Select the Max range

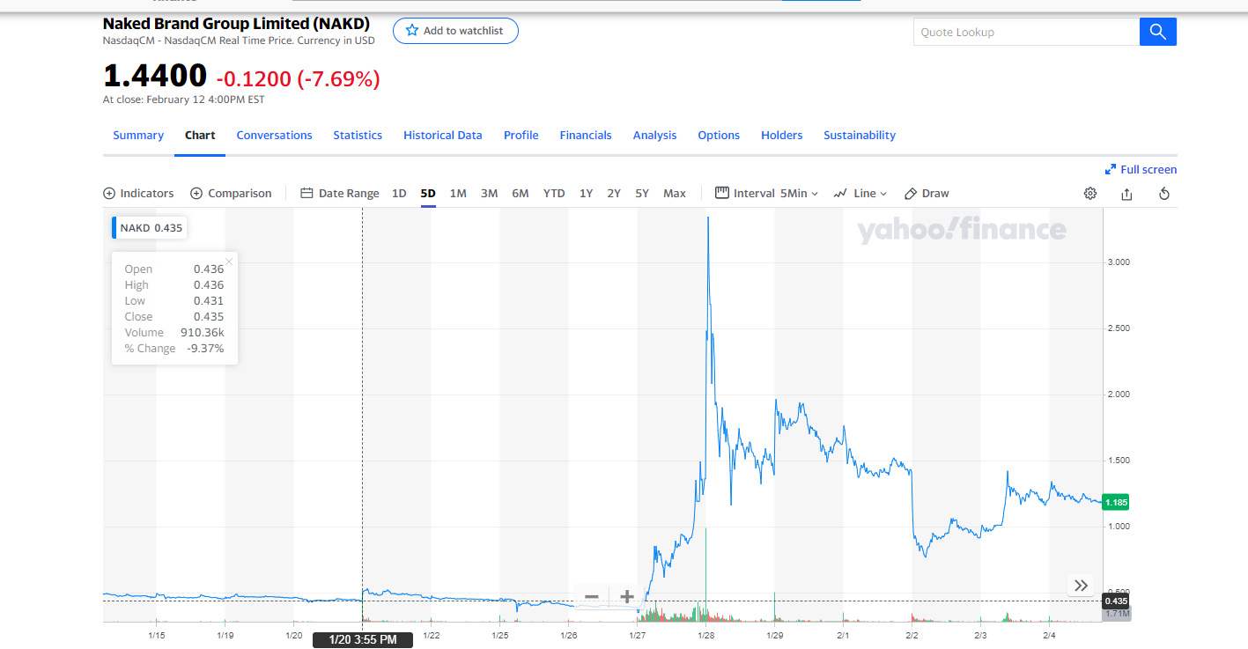pos(675,194)
